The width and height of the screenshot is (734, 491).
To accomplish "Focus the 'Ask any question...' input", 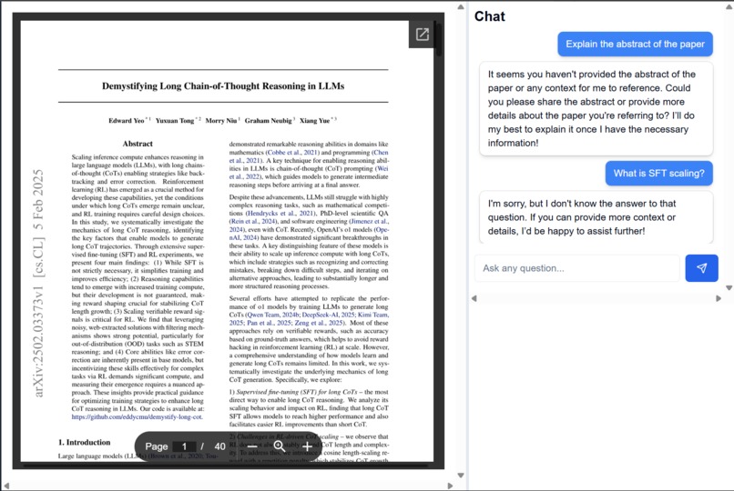I will tap(577, 268).
